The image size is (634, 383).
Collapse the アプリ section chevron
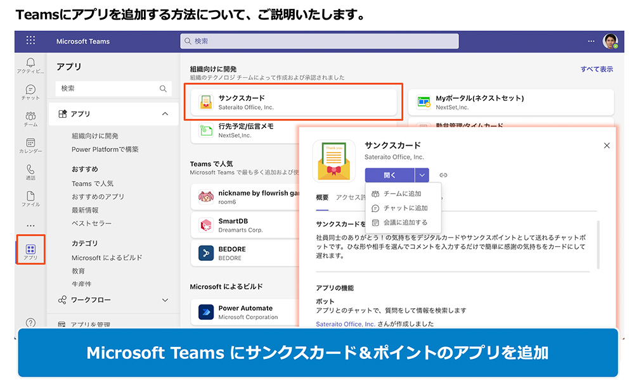tap(165, 114)
